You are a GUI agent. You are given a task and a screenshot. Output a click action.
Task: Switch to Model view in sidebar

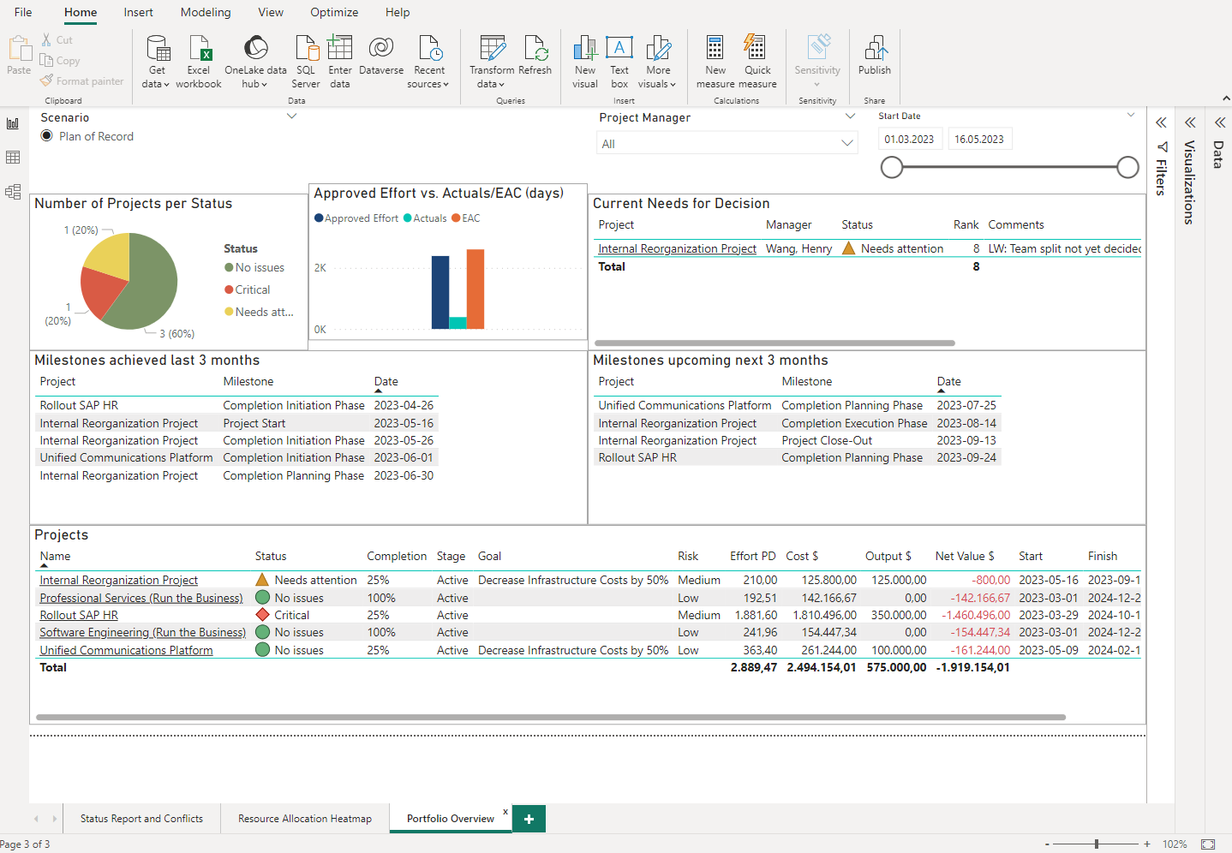pos(13,192)
